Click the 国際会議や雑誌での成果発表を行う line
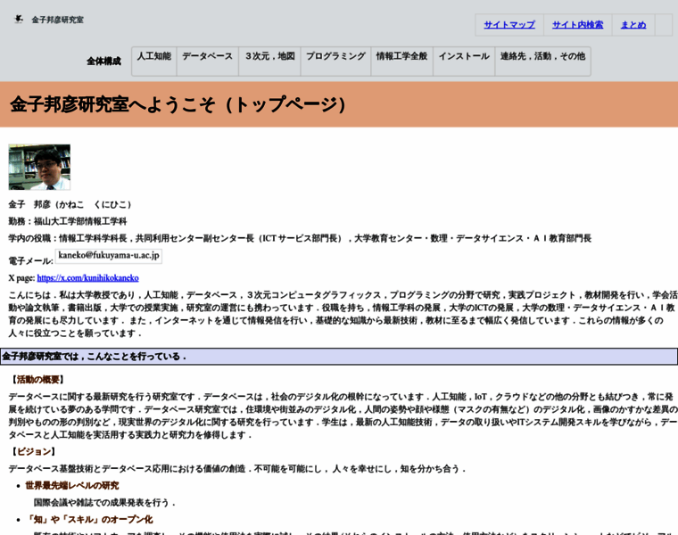Screen dimensions: 678x535 104,503
